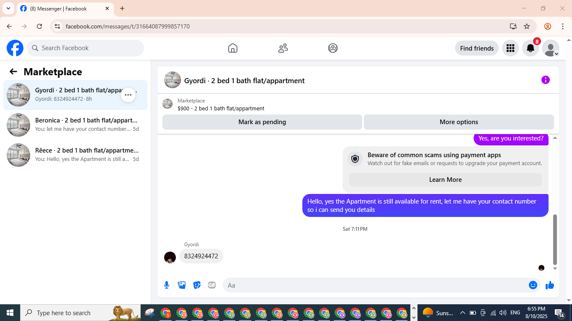Click the 8324924472 message bubble
This screenshot has height=321, width=572.
pyautogui.click(x=201, y=256)
